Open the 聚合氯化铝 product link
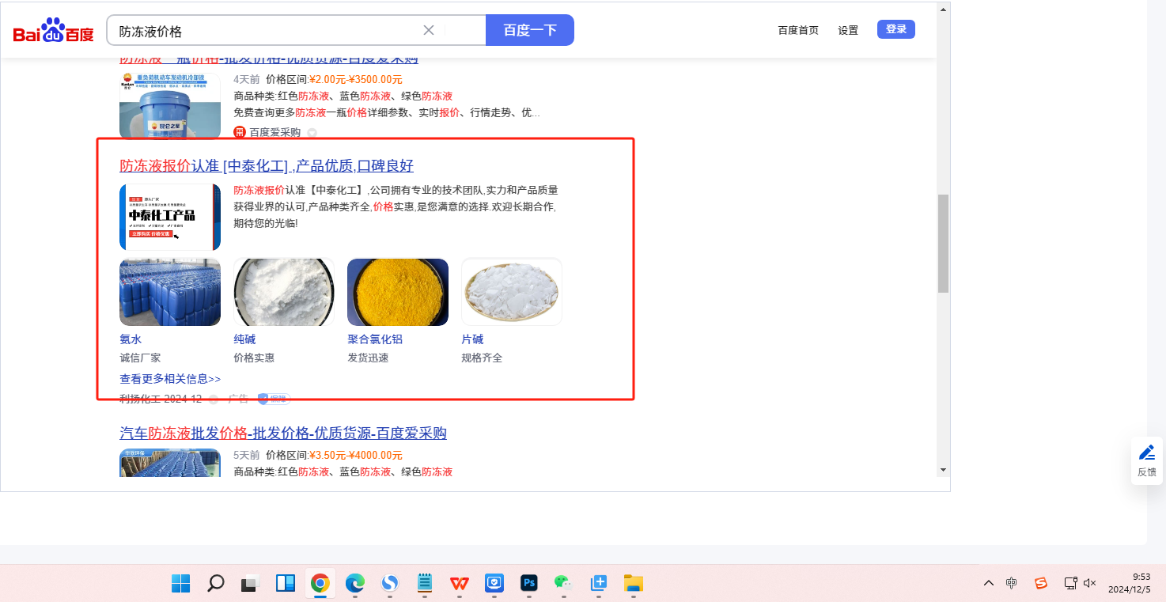This screenshot has height=602, width=1166. (x=375, y=339)
